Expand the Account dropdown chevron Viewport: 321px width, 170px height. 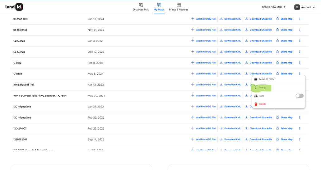point(314,7)
